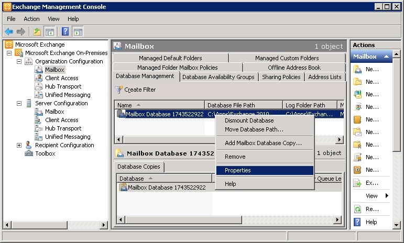404x243 pixels.
Task: Click the Create Filter funnel icon
Action: tap(119, 90)
